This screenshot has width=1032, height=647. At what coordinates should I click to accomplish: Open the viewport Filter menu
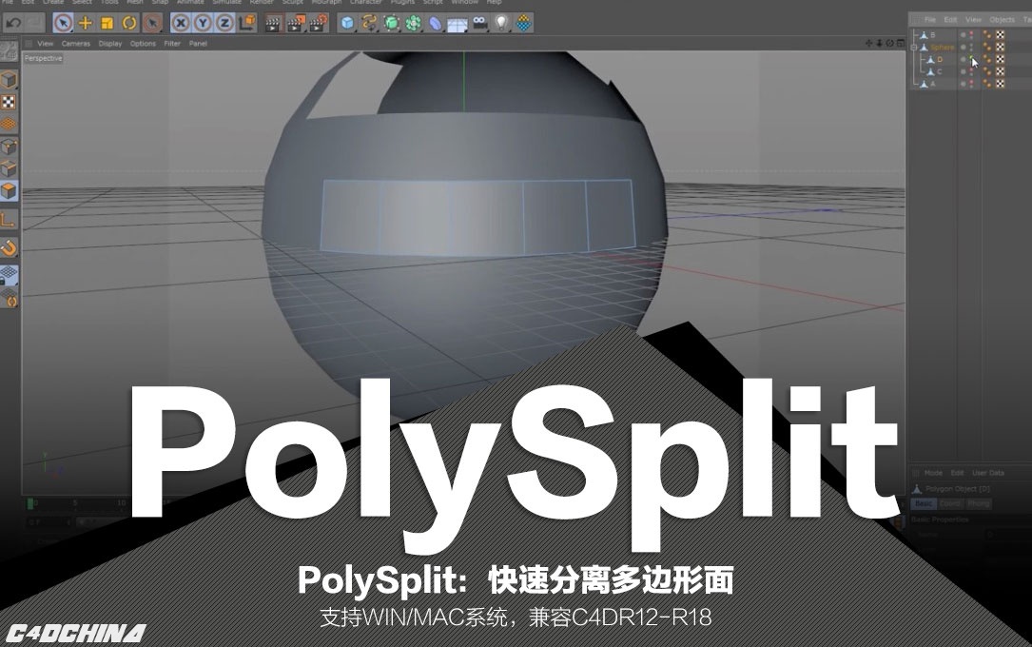[x=172, y=44]
